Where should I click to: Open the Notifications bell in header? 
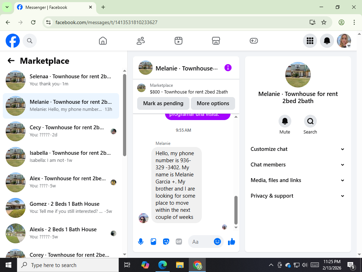click(327, 41)
